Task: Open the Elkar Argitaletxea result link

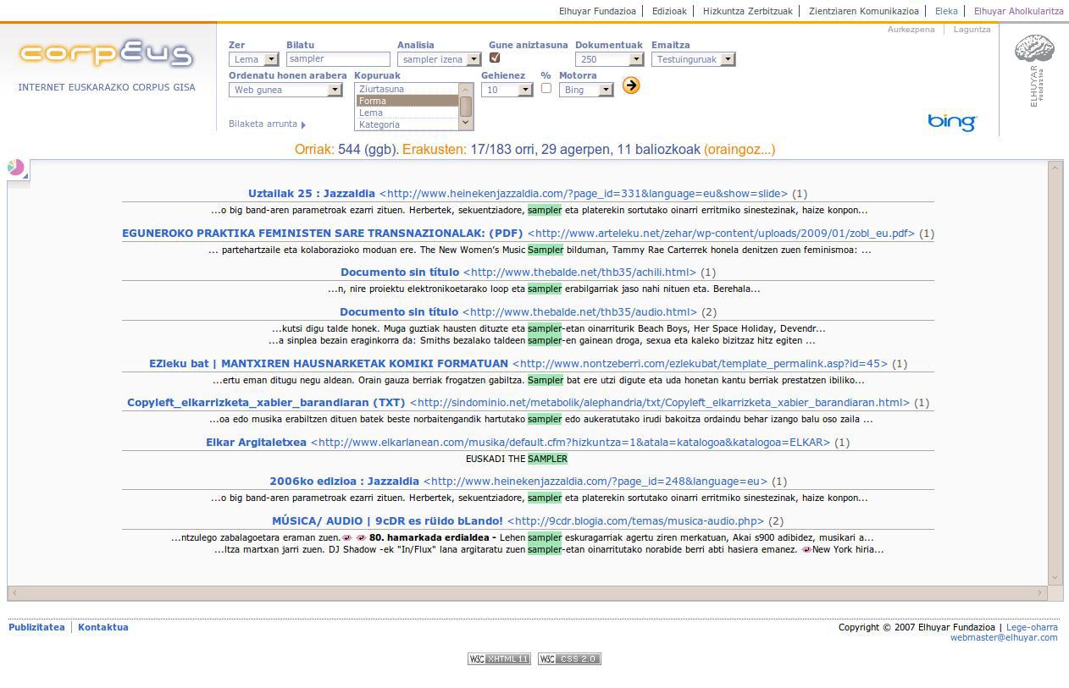Action: click(256, 443)
